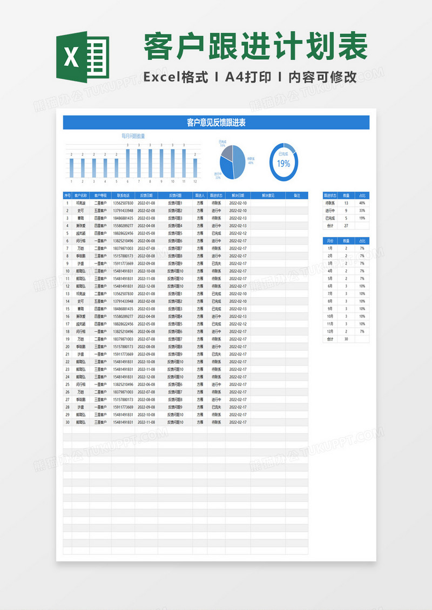Click phone 15157880173 in row 8
This screenshot has width=432, height=610.
123,256
